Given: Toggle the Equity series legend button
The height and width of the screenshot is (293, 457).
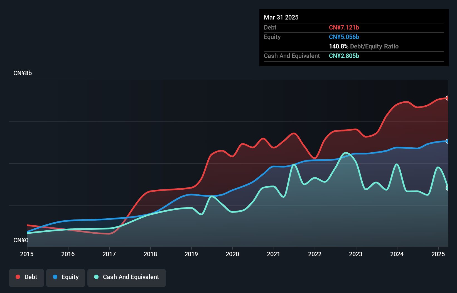Looking at the screenshot, I should [66, 278].
